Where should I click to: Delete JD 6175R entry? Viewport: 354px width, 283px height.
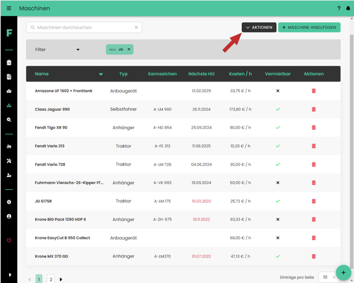pos(313,201)
